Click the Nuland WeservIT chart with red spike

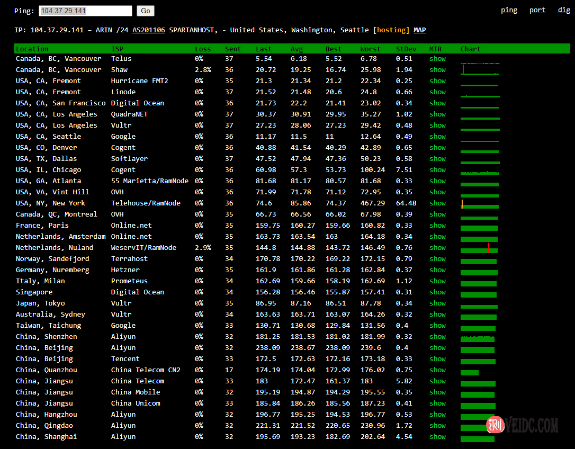[x=480, y=248]
